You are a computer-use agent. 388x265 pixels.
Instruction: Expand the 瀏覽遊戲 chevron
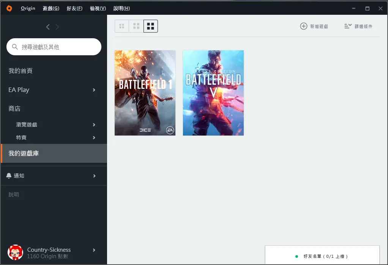click(94, 125)
